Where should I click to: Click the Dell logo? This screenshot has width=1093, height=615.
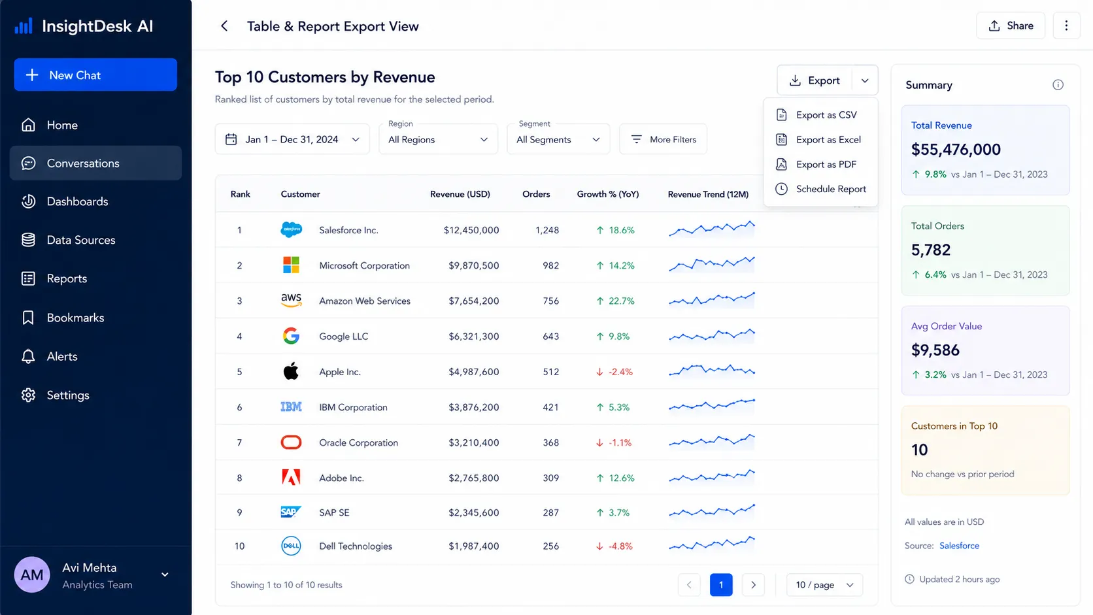pos(291,546)
